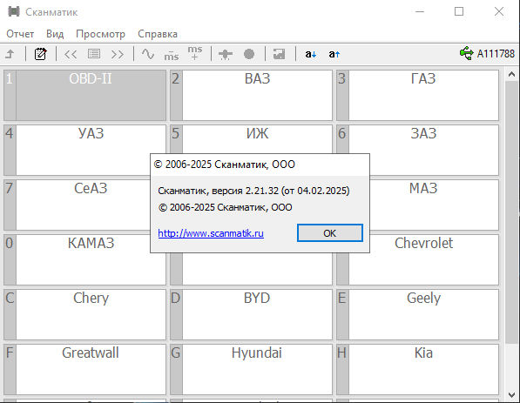Click the pin marker toolbar icon
The image size is (520, 403).
pos(226,54)
